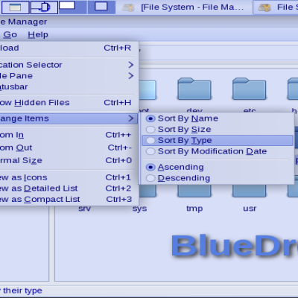Select Zoom Out menu entry
The height and width of the screenshot is (298, 298).
pos(68,148)
